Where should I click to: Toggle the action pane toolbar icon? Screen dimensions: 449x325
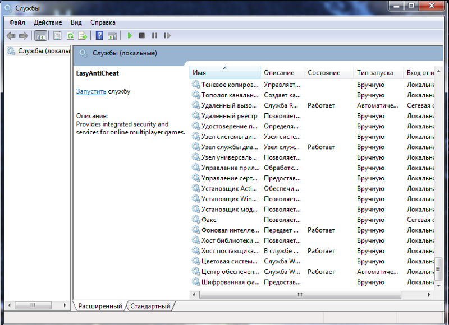click(x=112, y=36)
